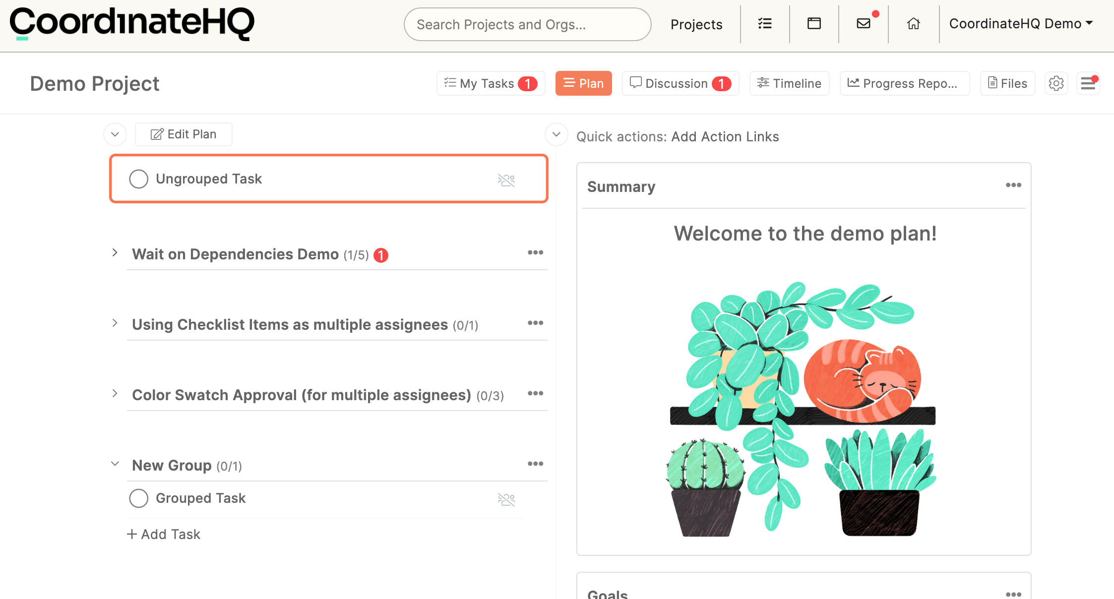Click the New Group title
Viewport: 1114px width, 599px height.
coord(172,466)
